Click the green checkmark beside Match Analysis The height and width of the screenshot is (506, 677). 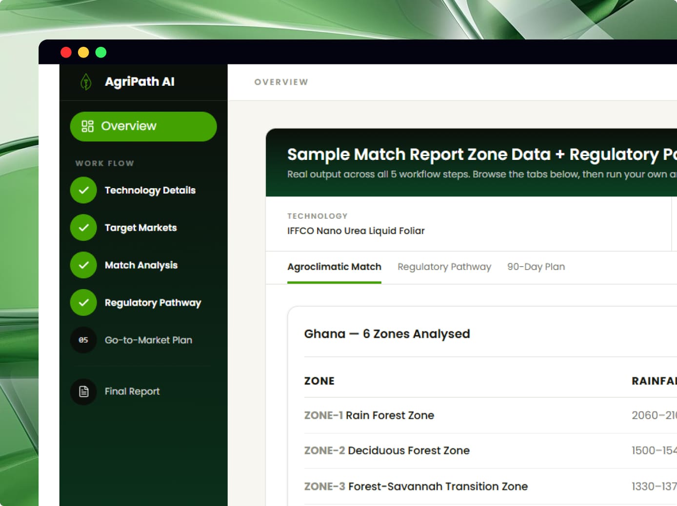tap(83, 265)
